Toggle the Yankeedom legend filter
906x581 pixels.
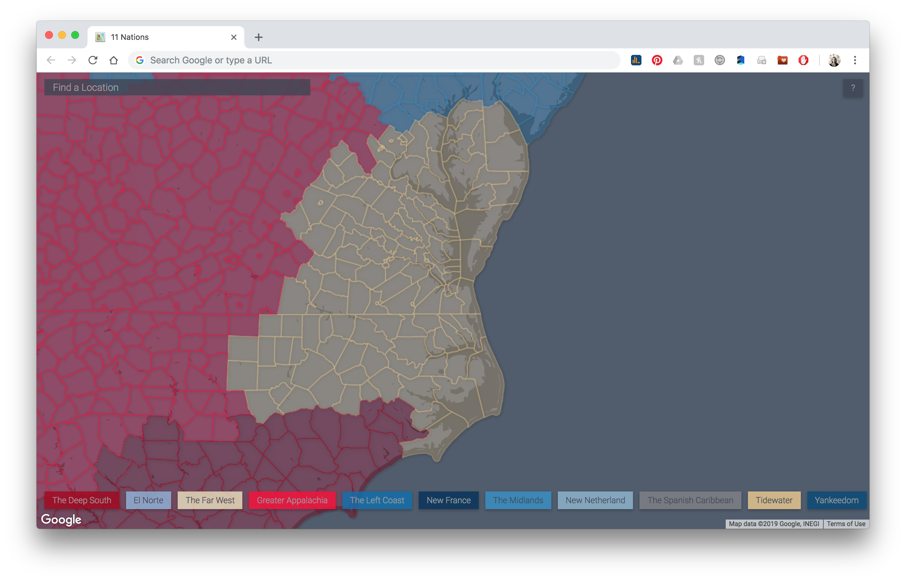(x=836, y=500)
